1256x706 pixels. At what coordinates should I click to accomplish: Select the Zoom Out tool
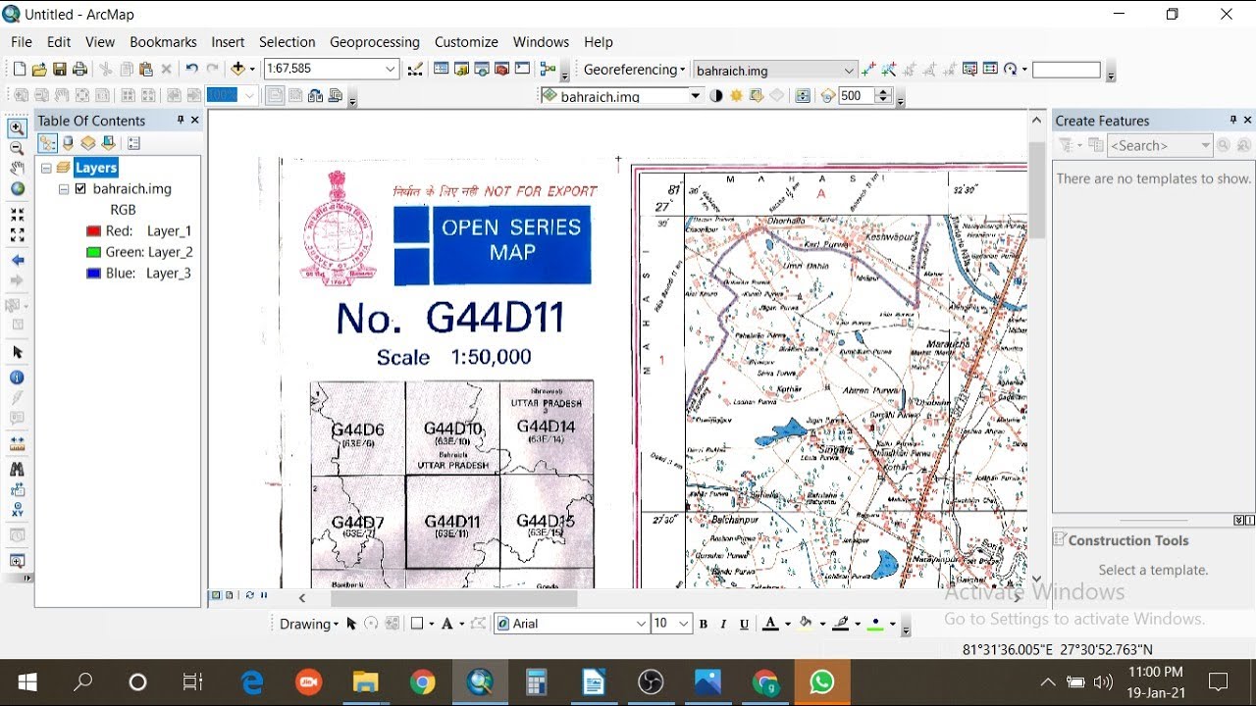17,148
